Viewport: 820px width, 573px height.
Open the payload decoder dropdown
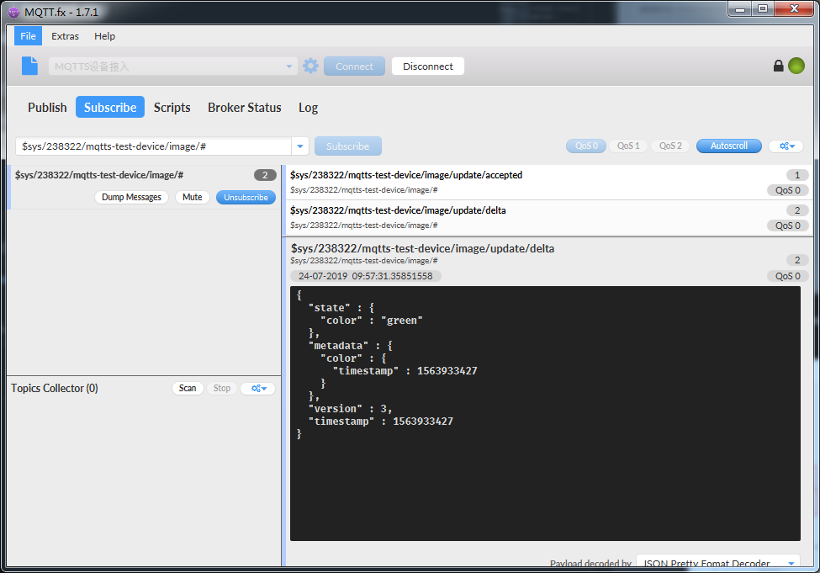[791, 563]
